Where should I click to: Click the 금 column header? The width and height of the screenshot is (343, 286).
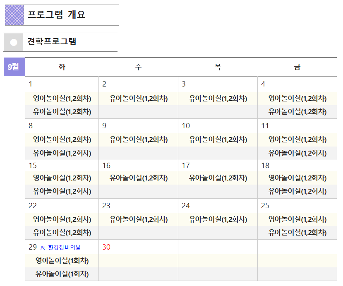coord(297,67)
